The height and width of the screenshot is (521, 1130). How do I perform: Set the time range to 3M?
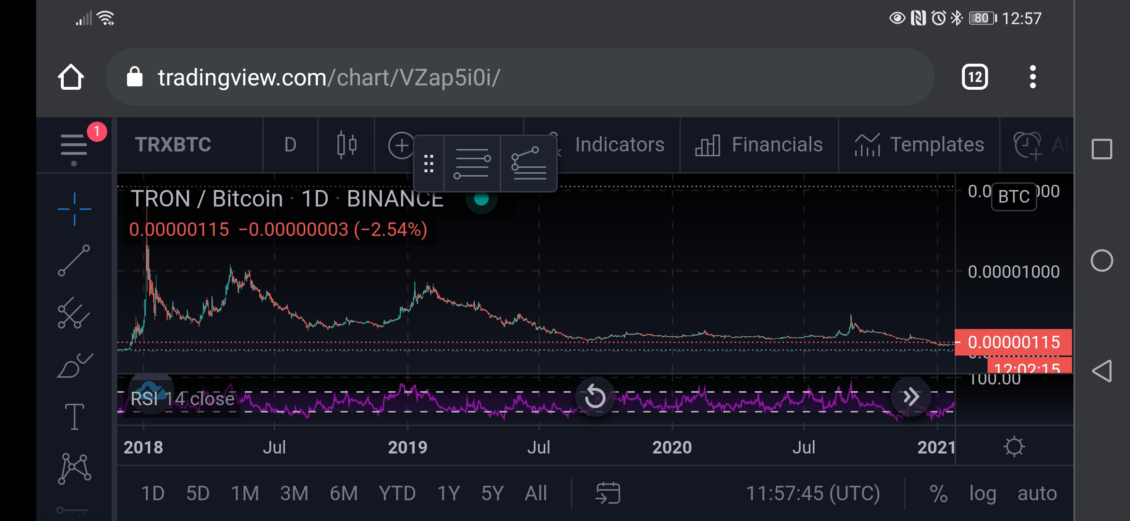(294, 494)
